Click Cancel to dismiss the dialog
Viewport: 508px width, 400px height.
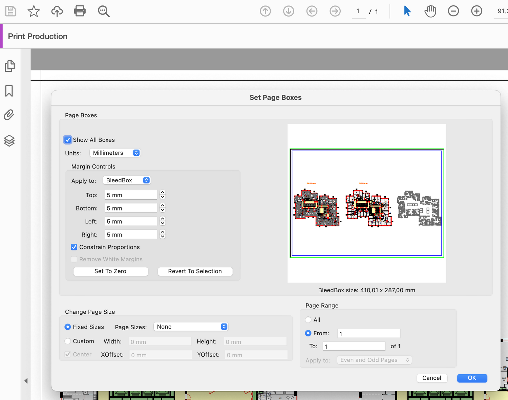[432, 378]
